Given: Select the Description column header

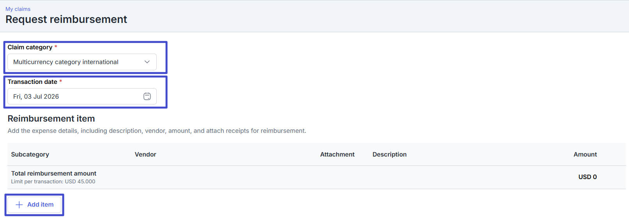Looking at the screenshot, I should pos(390,154).
